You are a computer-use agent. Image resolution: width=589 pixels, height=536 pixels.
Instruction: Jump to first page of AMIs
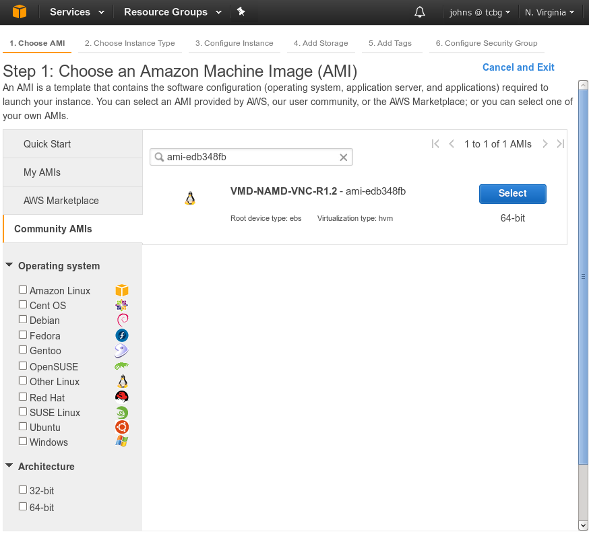(435, 144)
